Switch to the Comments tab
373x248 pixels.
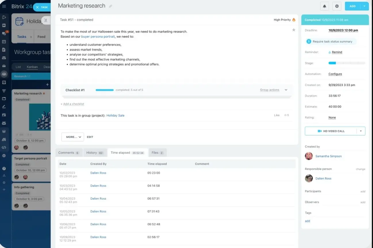[x=69, y=153]
